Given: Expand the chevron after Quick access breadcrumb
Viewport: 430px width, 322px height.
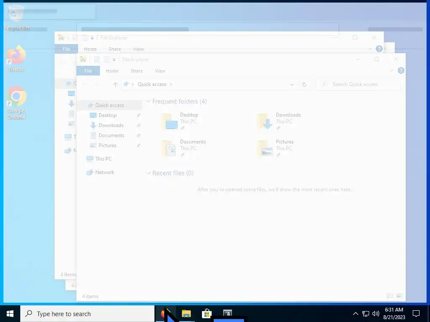Looking at the screenshot, I should [171, 84].
